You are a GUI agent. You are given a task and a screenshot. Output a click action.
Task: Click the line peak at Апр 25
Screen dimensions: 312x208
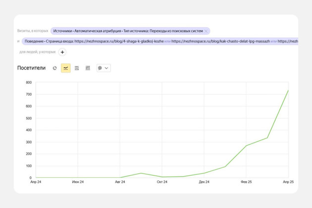(288, 90)
